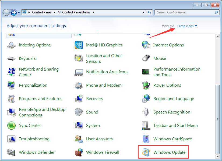The image size is (222, 161).
Task: Click the Forward navigation button
Action: (x=14, y=12)
